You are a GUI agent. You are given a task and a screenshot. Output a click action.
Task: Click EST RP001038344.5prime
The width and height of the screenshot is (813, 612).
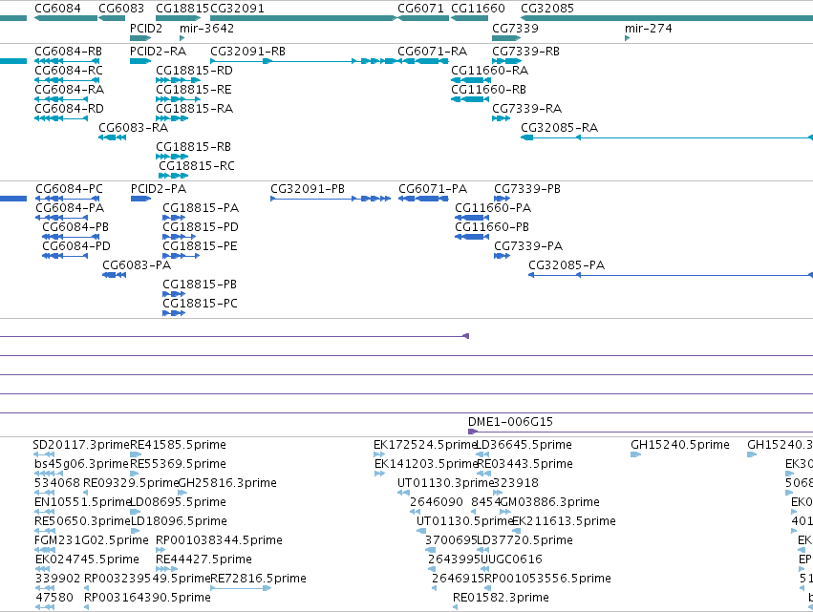point(219,540)
